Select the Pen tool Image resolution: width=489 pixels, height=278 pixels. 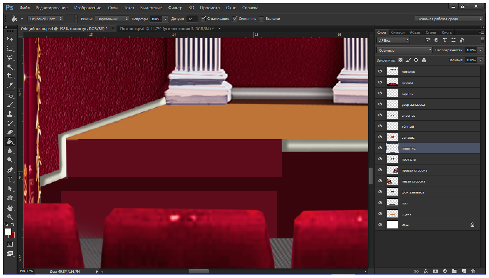click(10, 170)
